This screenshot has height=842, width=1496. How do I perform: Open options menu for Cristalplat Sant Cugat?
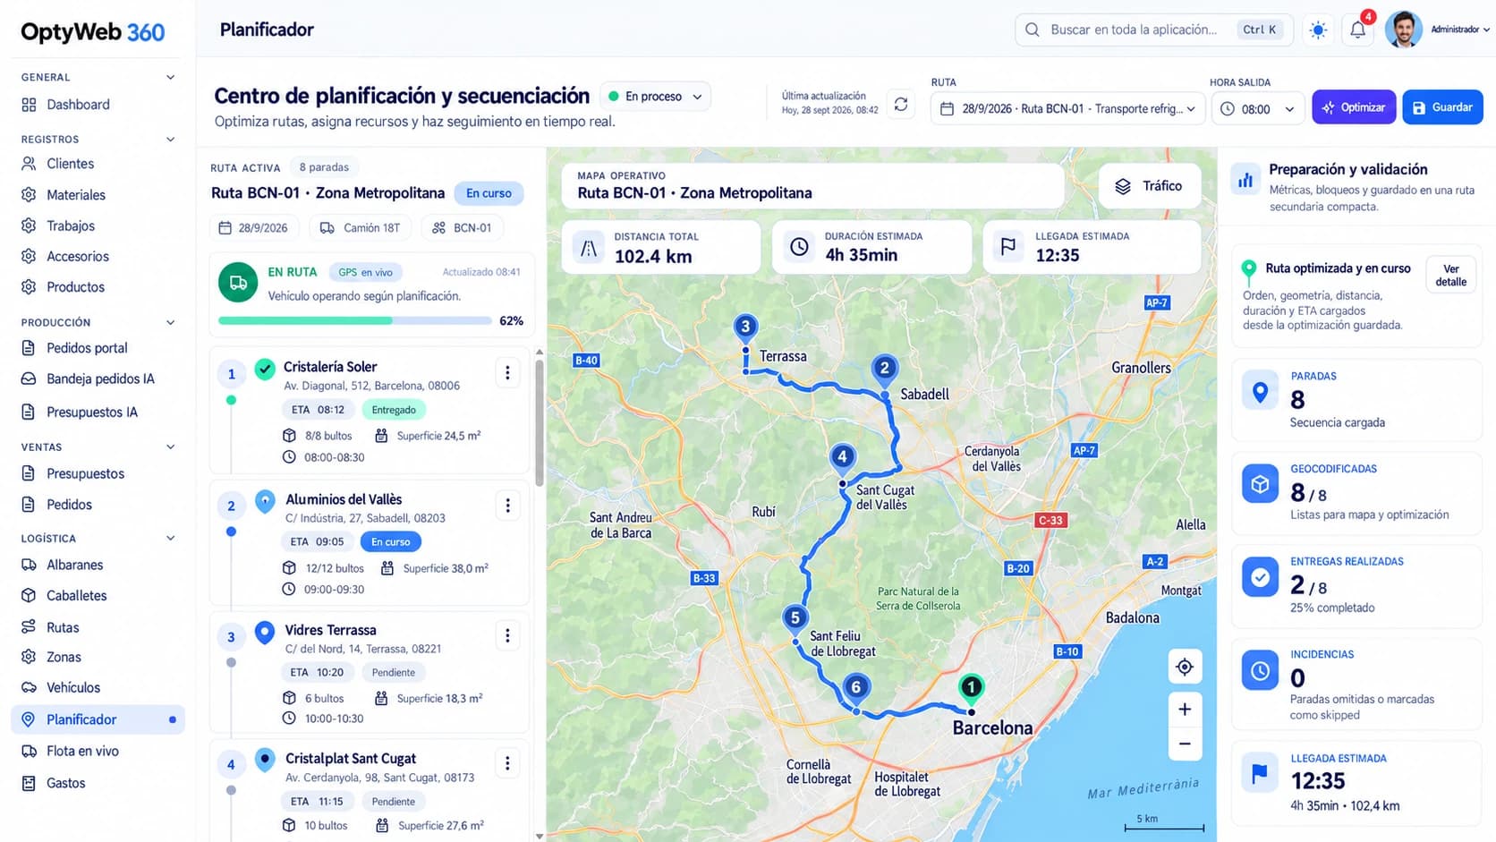click(x=507, y=763)
